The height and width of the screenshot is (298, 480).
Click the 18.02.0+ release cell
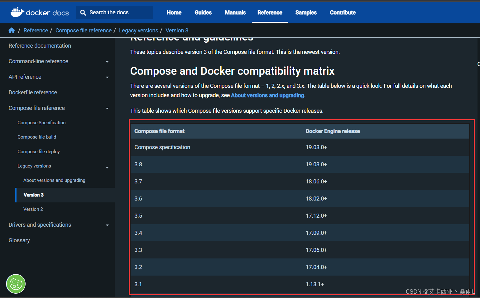click(x=316, y=199)
